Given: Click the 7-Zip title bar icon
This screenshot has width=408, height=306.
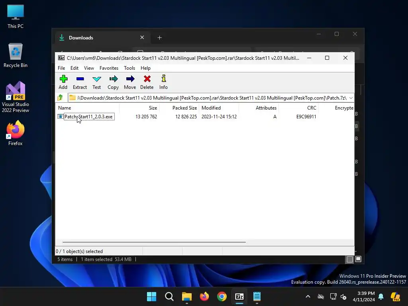Looking at the screenshot, I should pos(61,58).
